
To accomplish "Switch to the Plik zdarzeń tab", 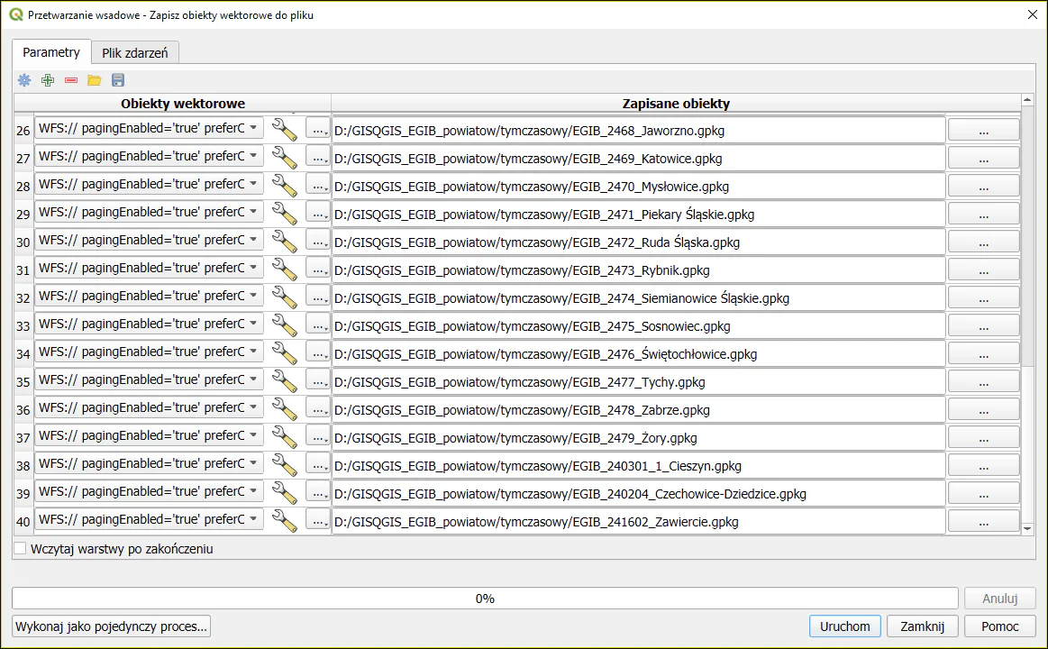I will (x=135, y=53).
